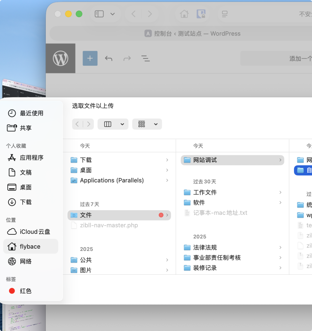Open the grouping options dropdown
The width and height of the screenshot is (312, 331).
click(147, 124)
